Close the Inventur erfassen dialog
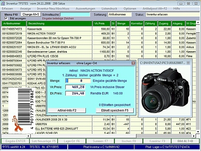Screen dimensions: 201x151 133,63
